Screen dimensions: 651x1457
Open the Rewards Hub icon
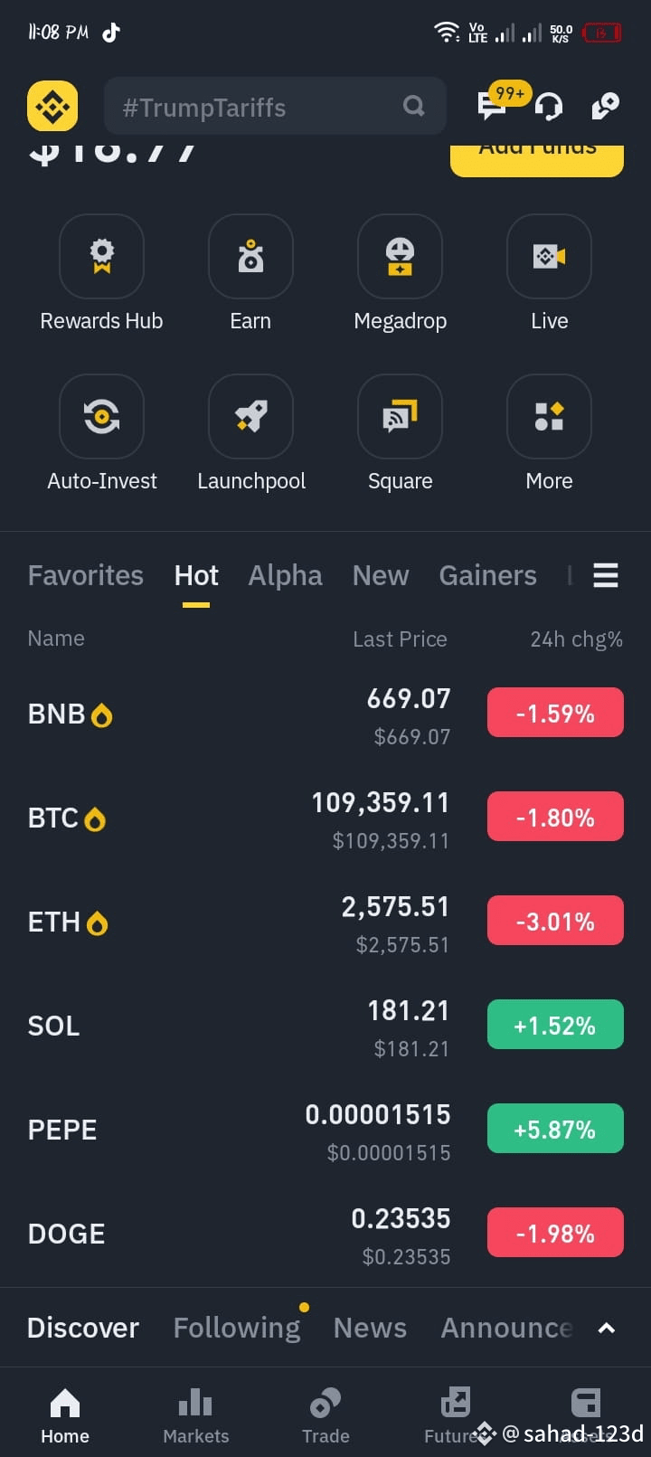tap(101, 257)
